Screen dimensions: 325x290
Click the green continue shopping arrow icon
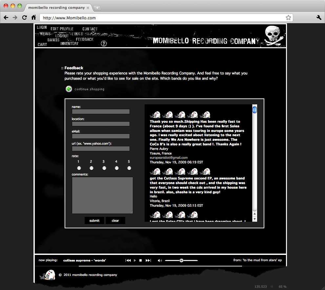pos(69,89)
